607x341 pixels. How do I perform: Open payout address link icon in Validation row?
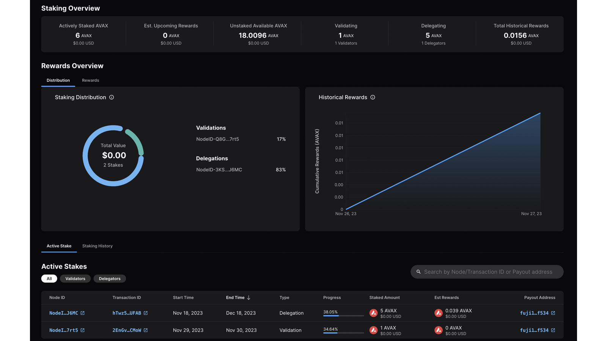[x=553, y=330]
